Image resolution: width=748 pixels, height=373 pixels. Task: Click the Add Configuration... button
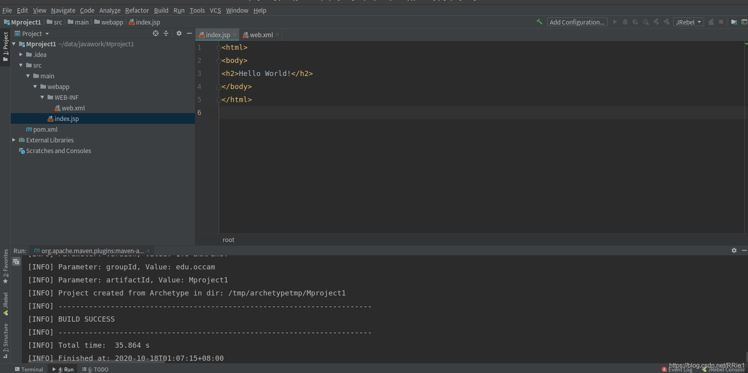coord(577,22)
